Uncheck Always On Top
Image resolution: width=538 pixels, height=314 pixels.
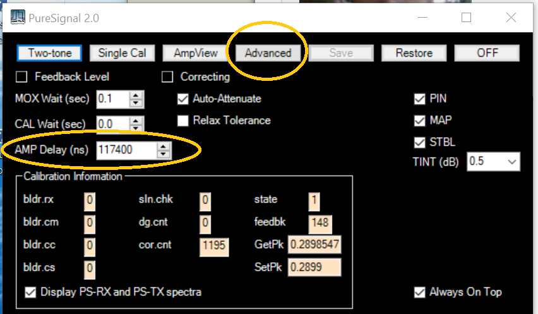click(x=420, y=293)
